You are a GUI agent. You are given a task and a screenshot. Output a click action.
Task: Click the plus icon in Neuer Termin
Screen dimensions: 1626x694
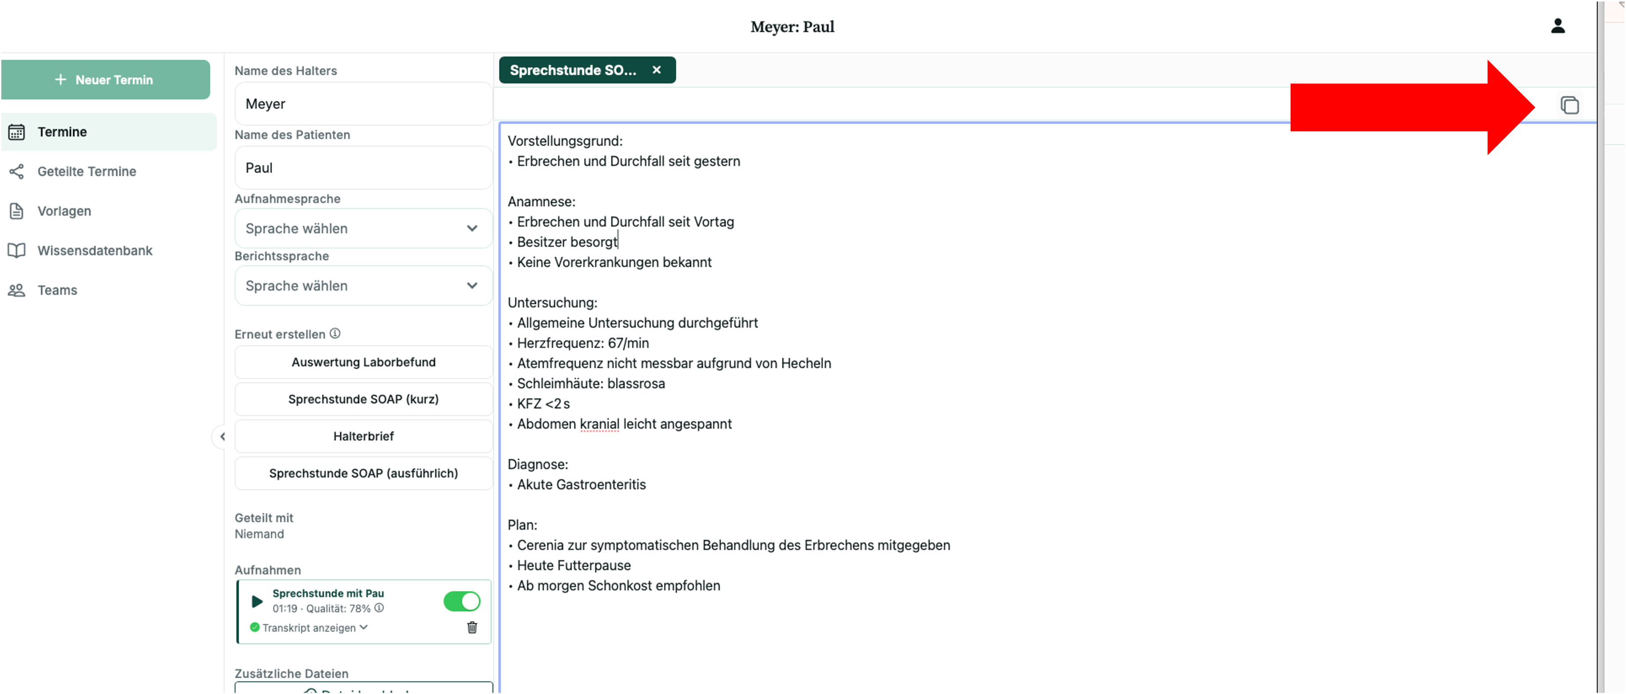[x=61, y=80]
